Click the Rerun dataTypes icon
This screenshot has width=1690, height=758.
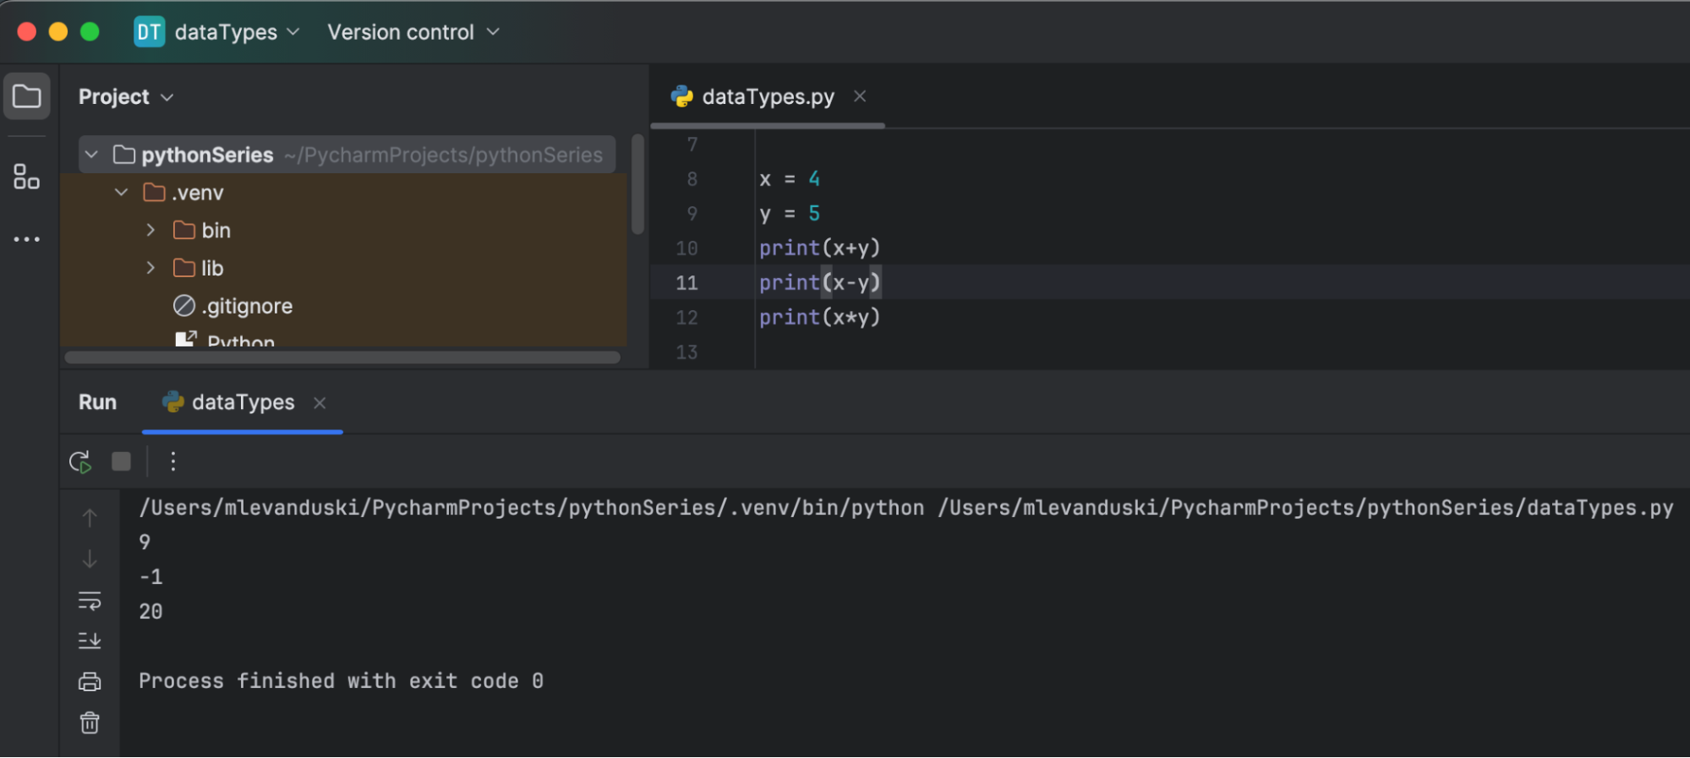[x=80, y=461]
